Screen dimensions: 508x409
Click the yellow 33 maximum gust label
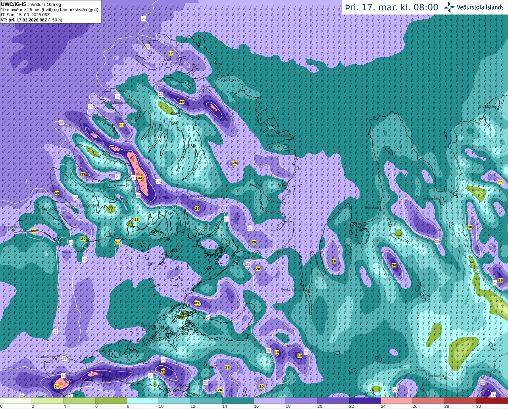click(83, 174)
